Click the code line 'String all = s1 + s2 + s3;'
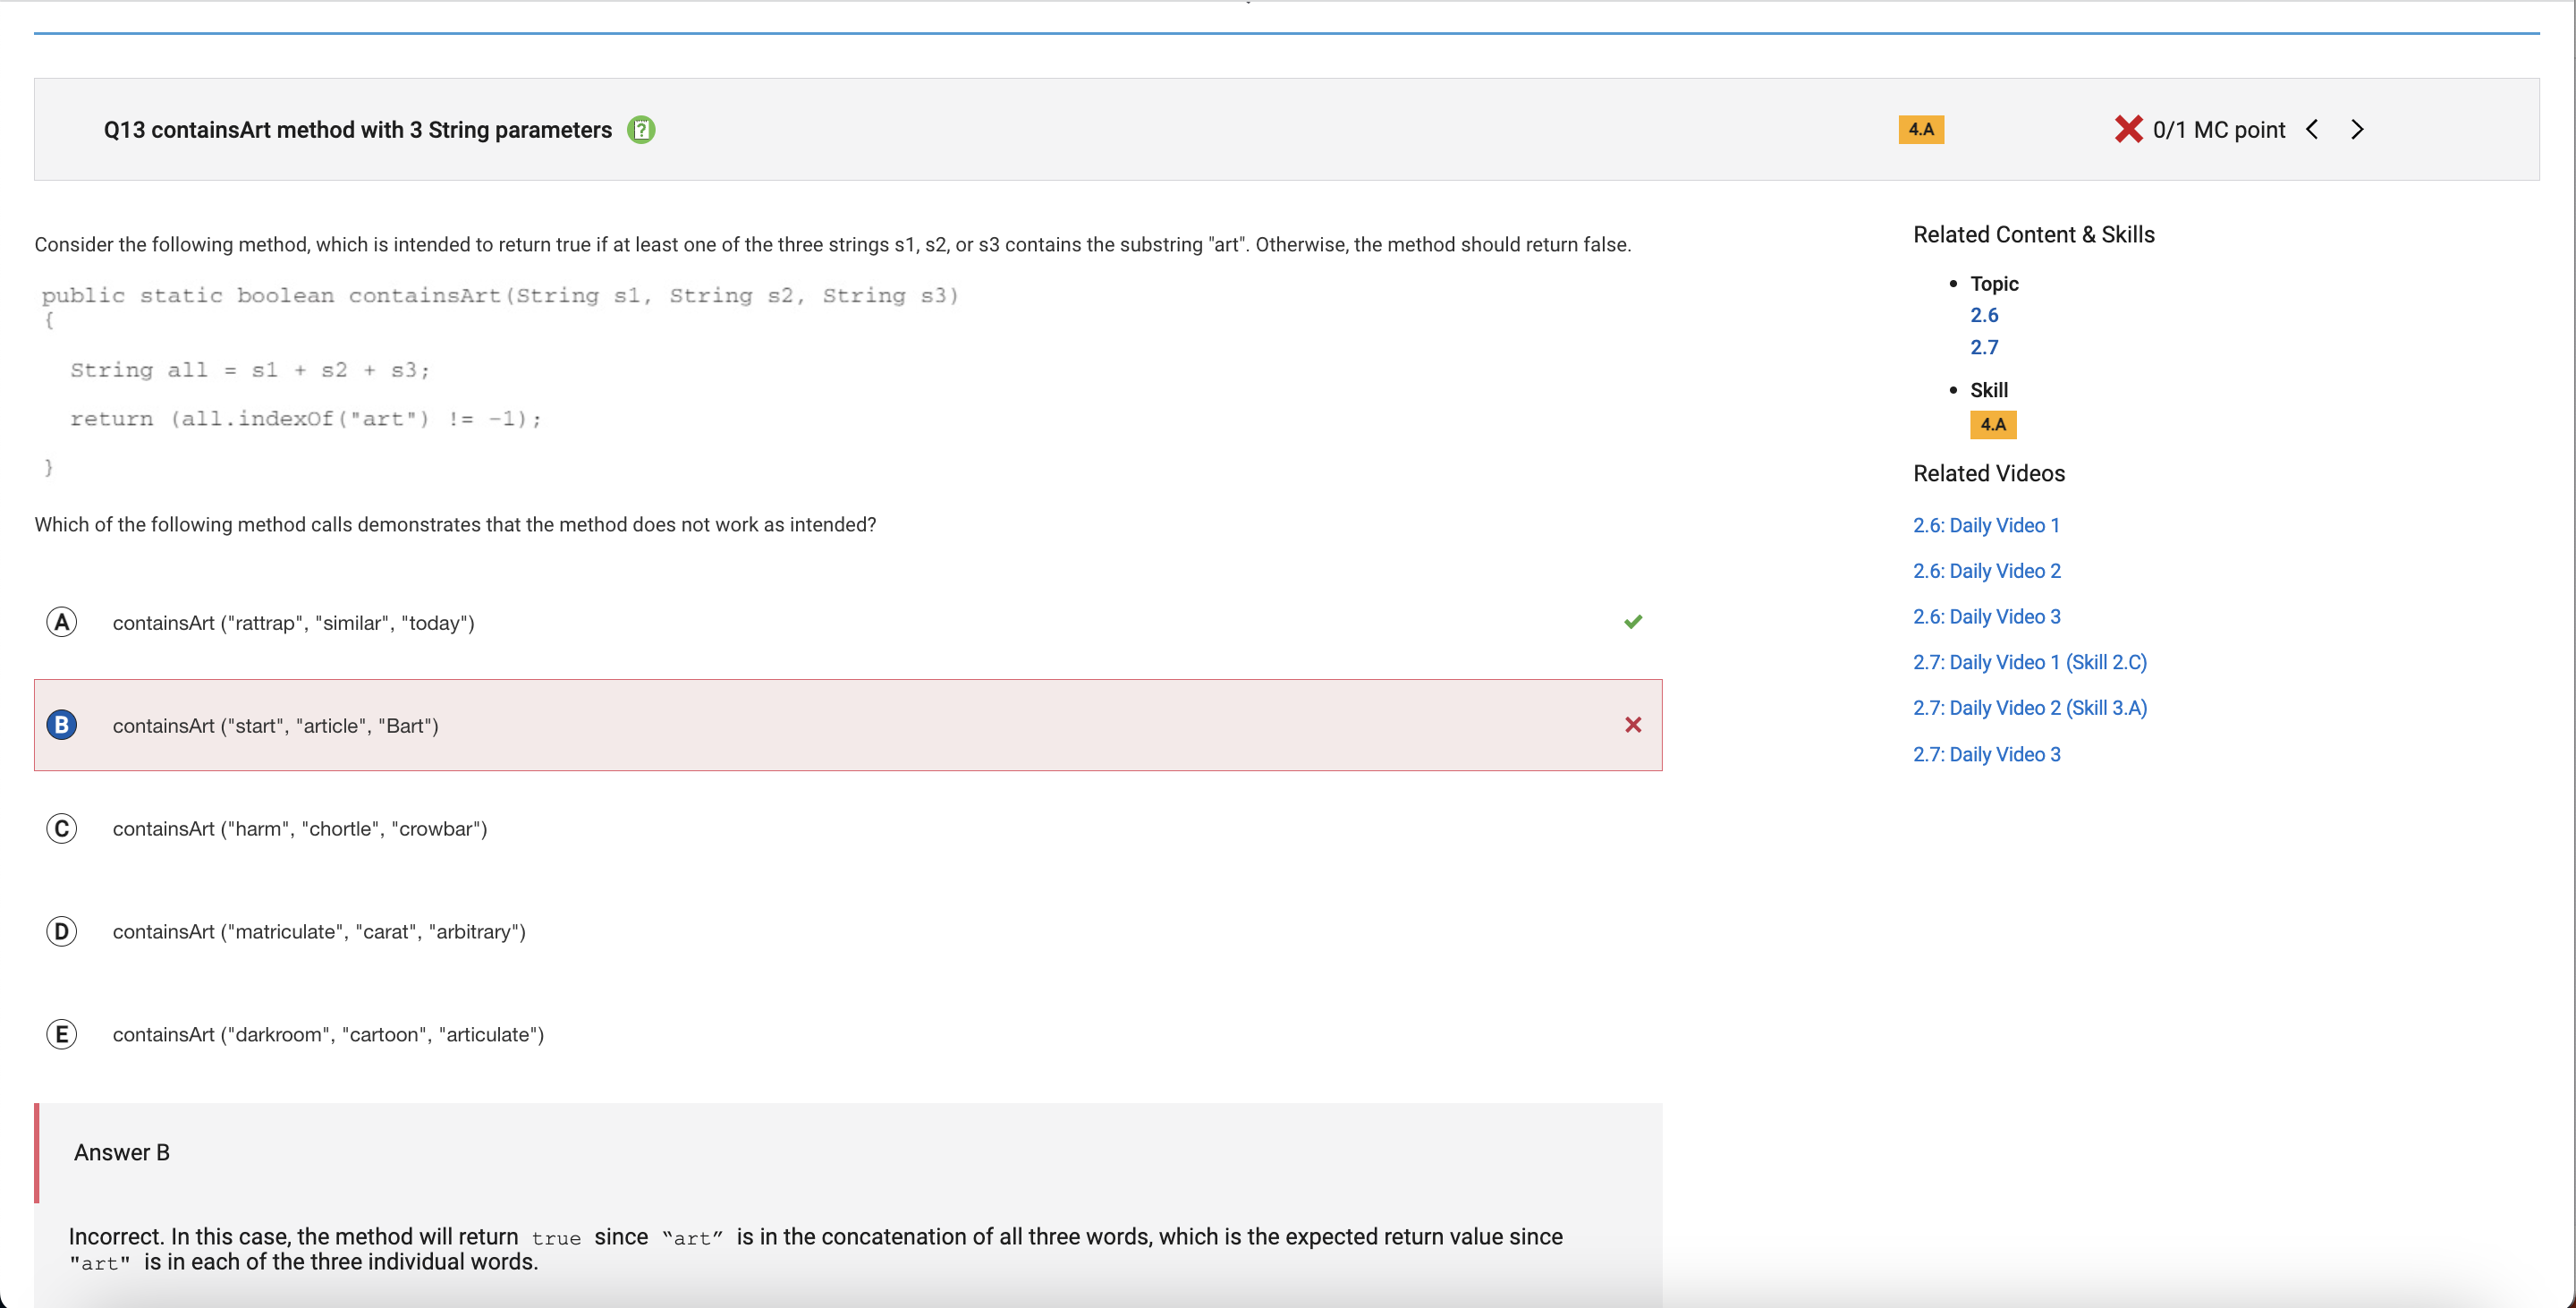 pyautogui.click(x=250, y=370)
